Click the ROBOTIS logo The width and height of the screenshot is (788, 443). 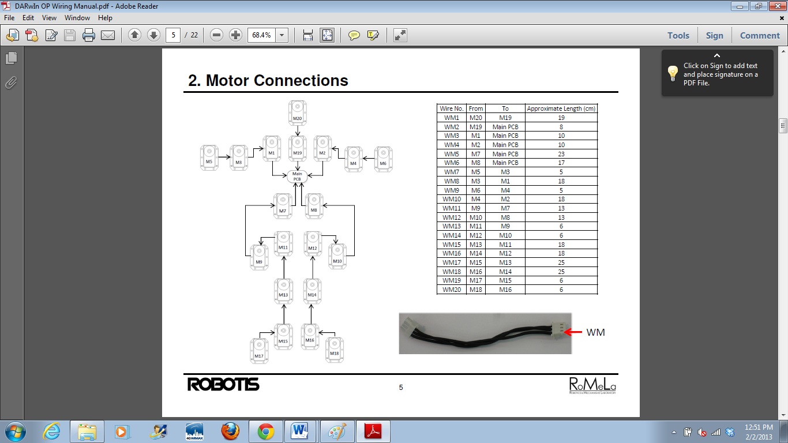coord(223,385)
